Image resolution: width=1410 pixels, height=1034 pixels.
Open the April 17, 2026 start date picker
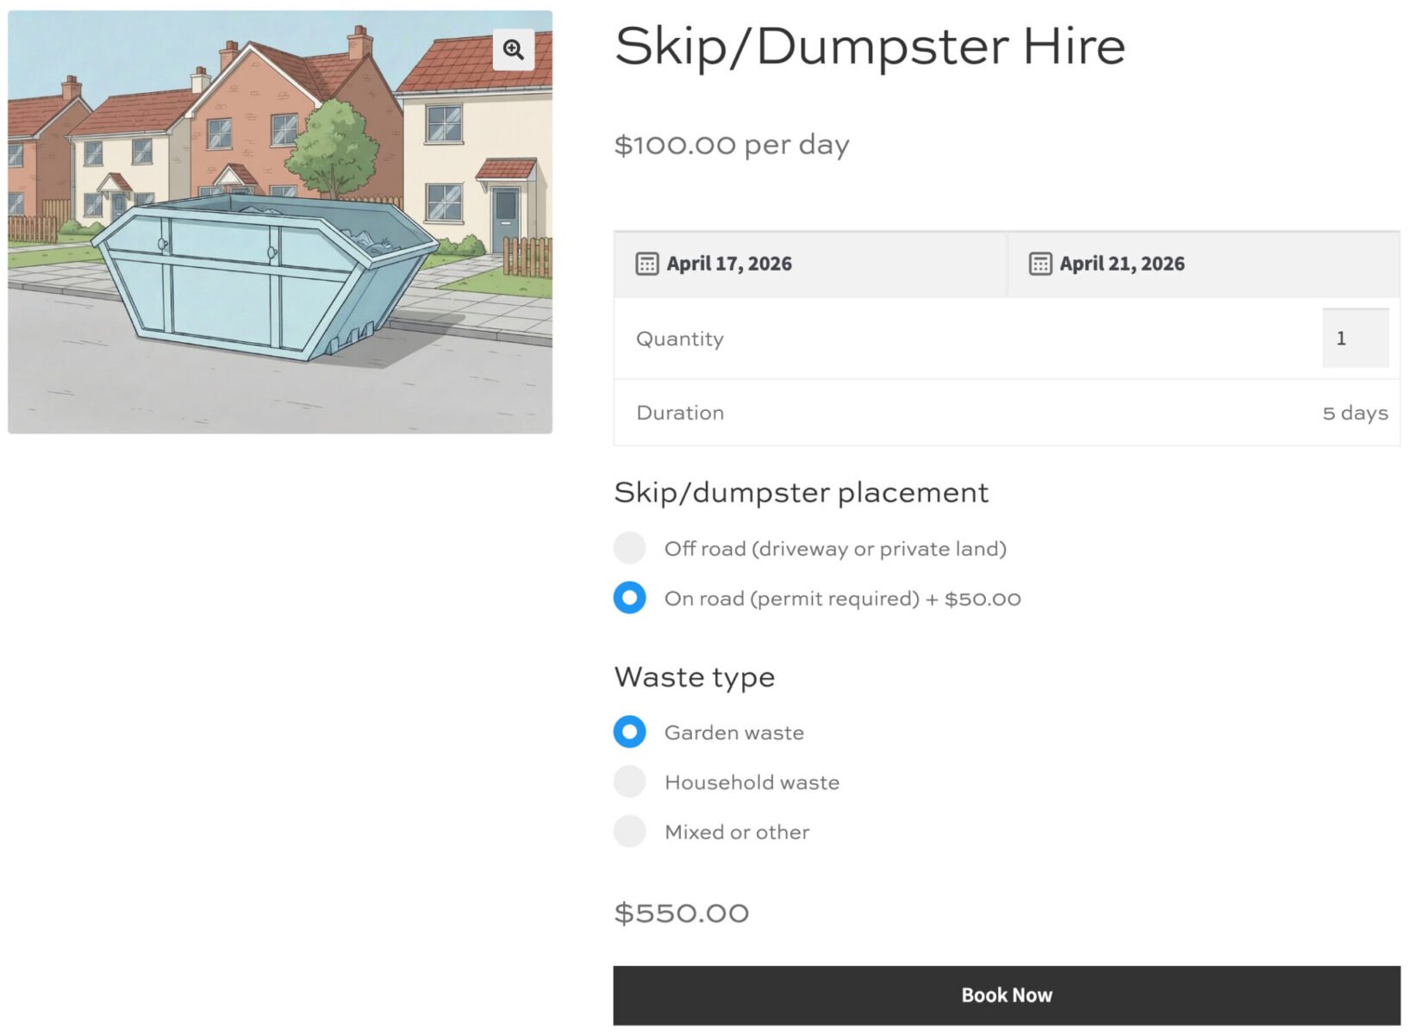(727, 263)
